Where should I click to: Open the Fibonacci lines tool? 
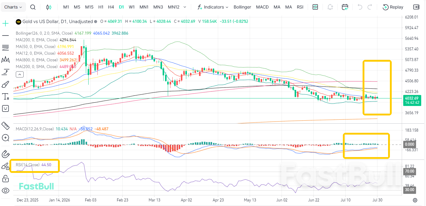5,48
